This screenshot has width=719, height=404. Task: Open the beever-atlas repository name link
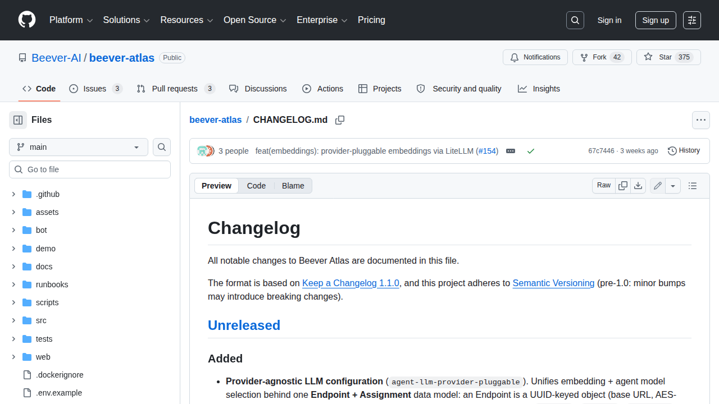click(x=122, y=58)
